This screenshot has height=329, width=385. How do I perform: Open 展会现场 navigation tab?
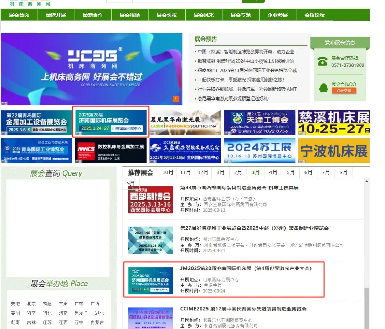coord(130,15)
